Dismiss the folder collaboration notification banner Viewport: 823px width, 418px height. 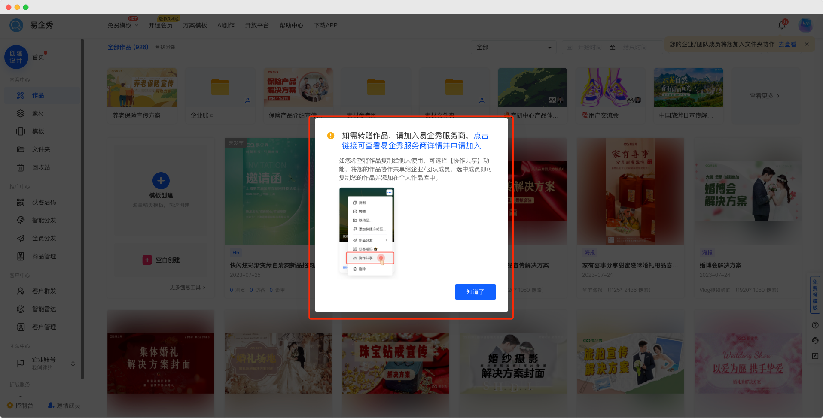[x=806, y=44]
